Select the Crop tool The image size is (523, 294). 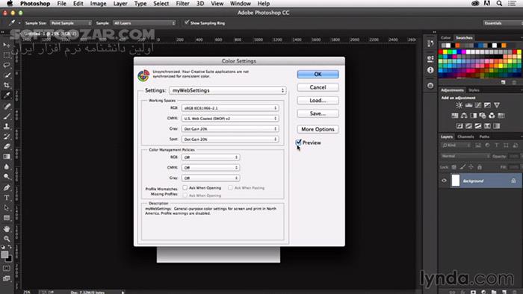[6, 85]
